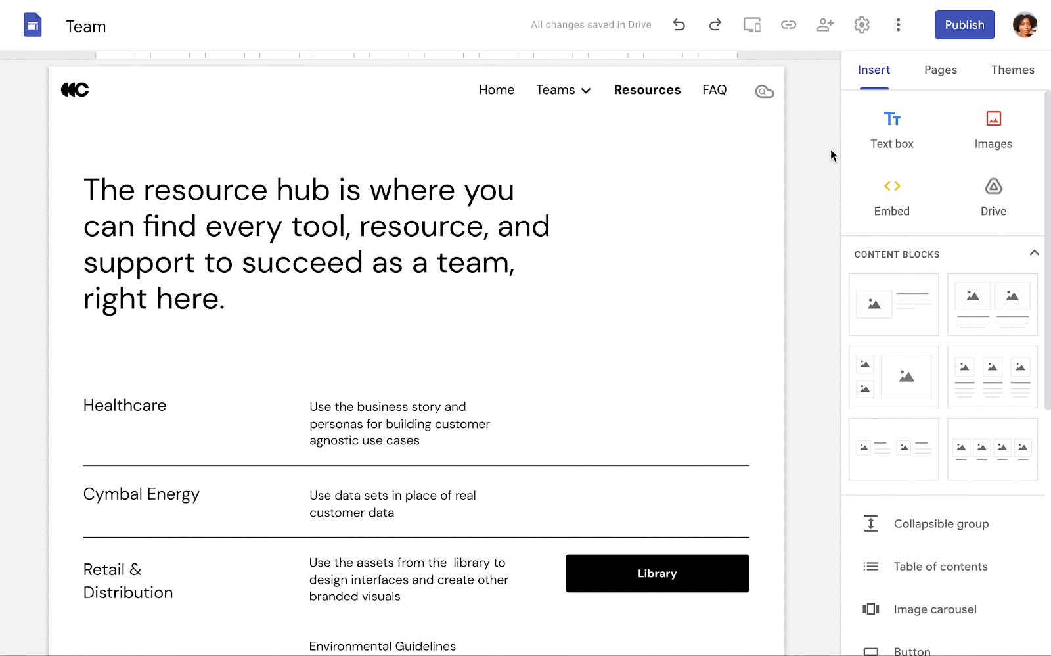Open the device preview icon
This screenshot has width=1051, height=656.
click(x=752, y=25)
